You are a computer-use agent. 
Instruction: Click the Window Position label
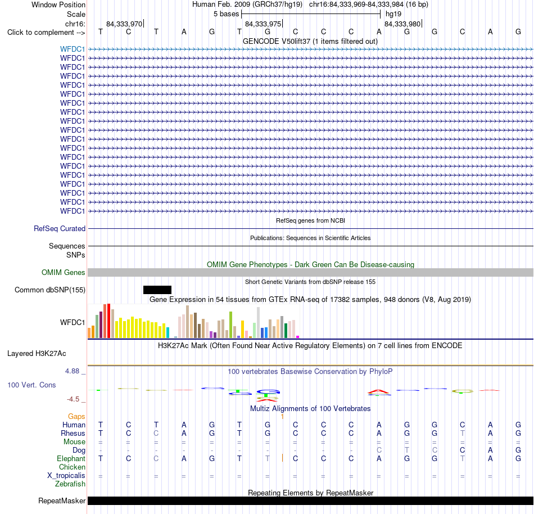coord(58,4)
